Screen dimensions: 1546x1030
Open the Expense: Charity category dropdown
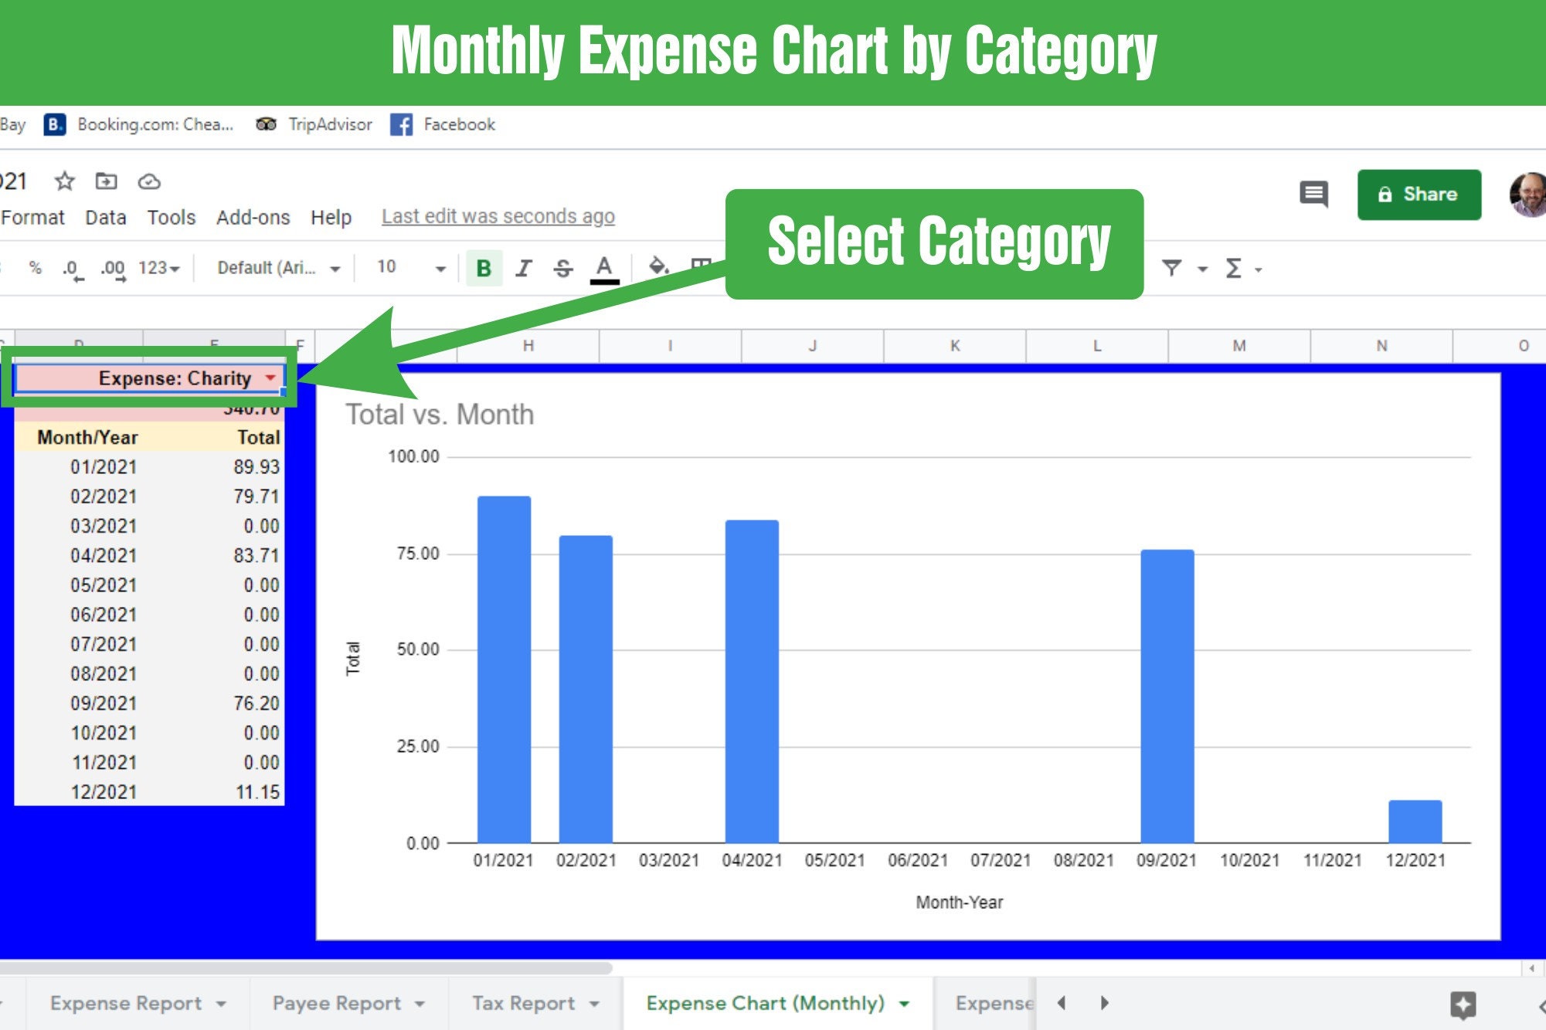pos(270,378)
